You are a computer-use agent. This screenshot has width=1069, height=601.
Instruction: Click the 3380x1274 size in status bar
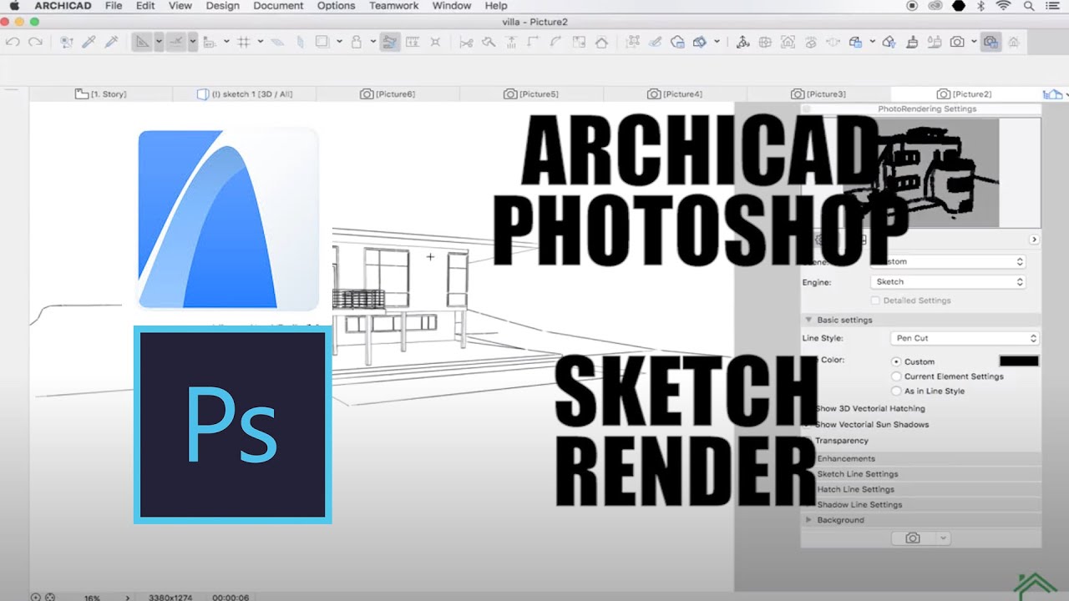pyautogui.click(x=171, y=598)
